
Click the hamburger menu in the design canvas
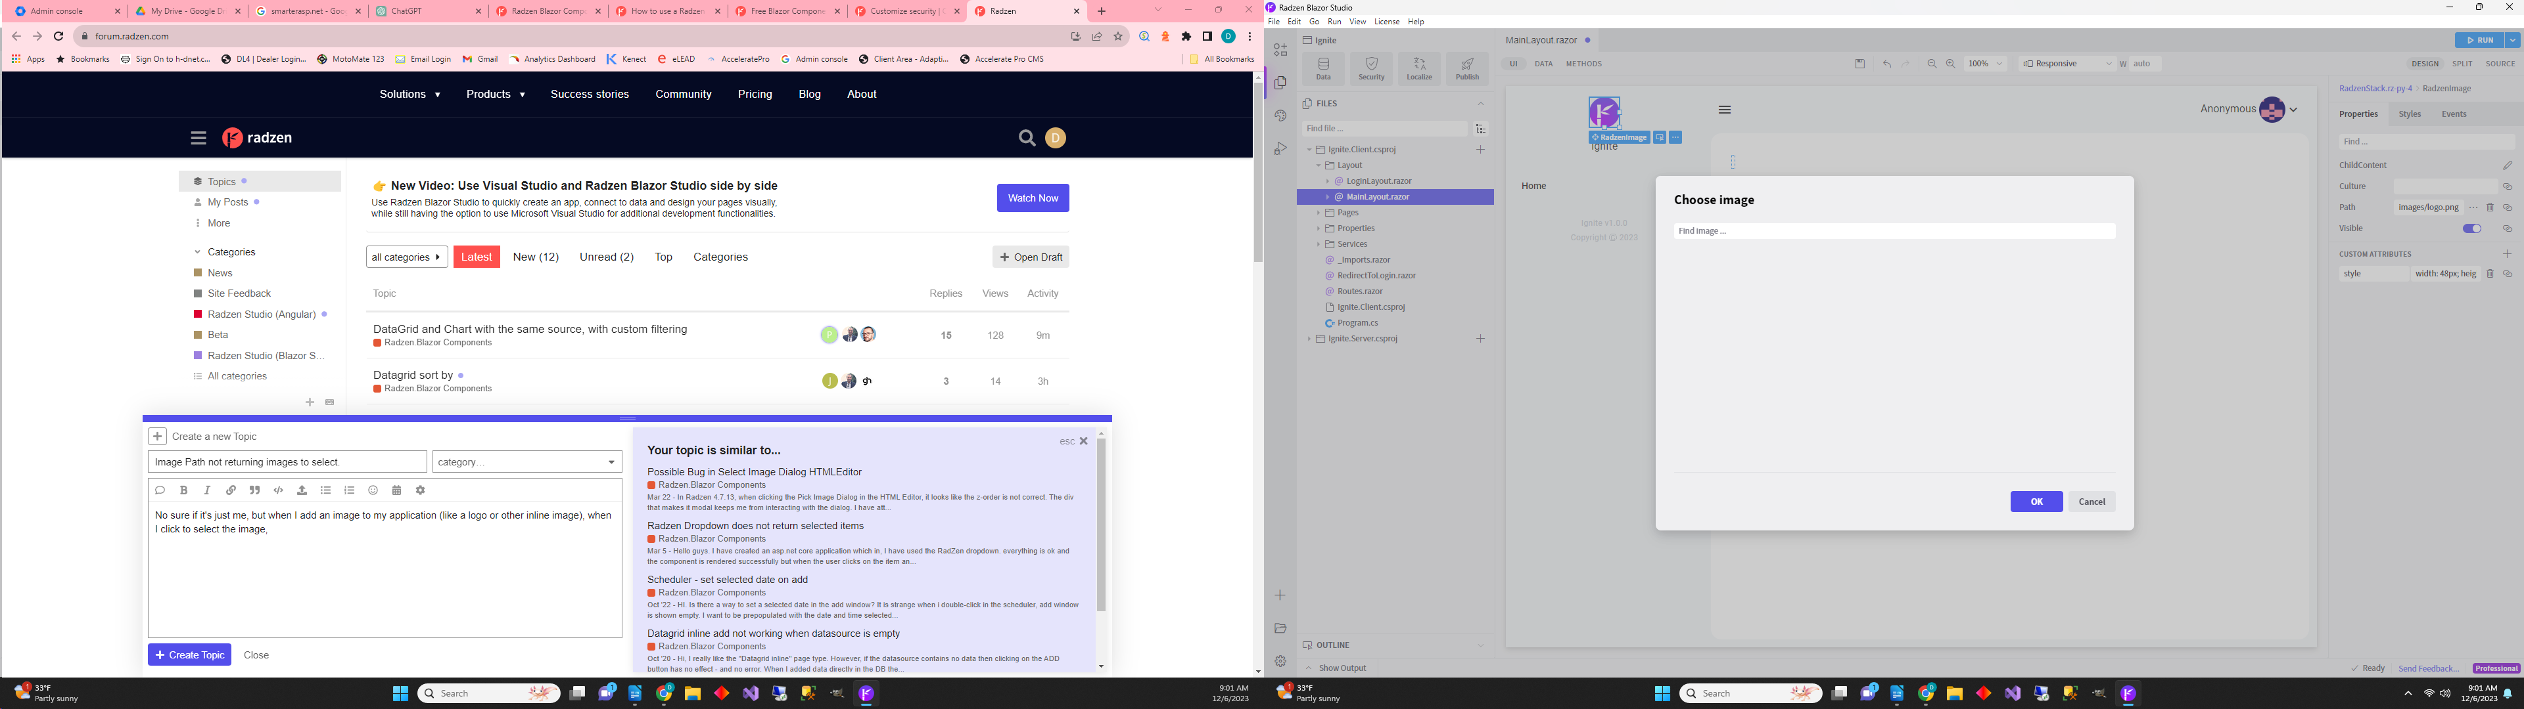[x=1725, y=110]
